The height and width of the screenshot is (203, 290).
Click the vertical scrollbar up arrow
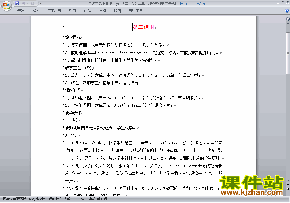(288, 24)
